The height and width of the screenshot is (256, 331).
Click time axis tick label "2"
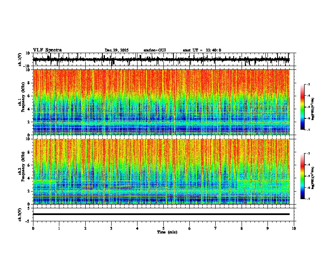click(85, 228)
